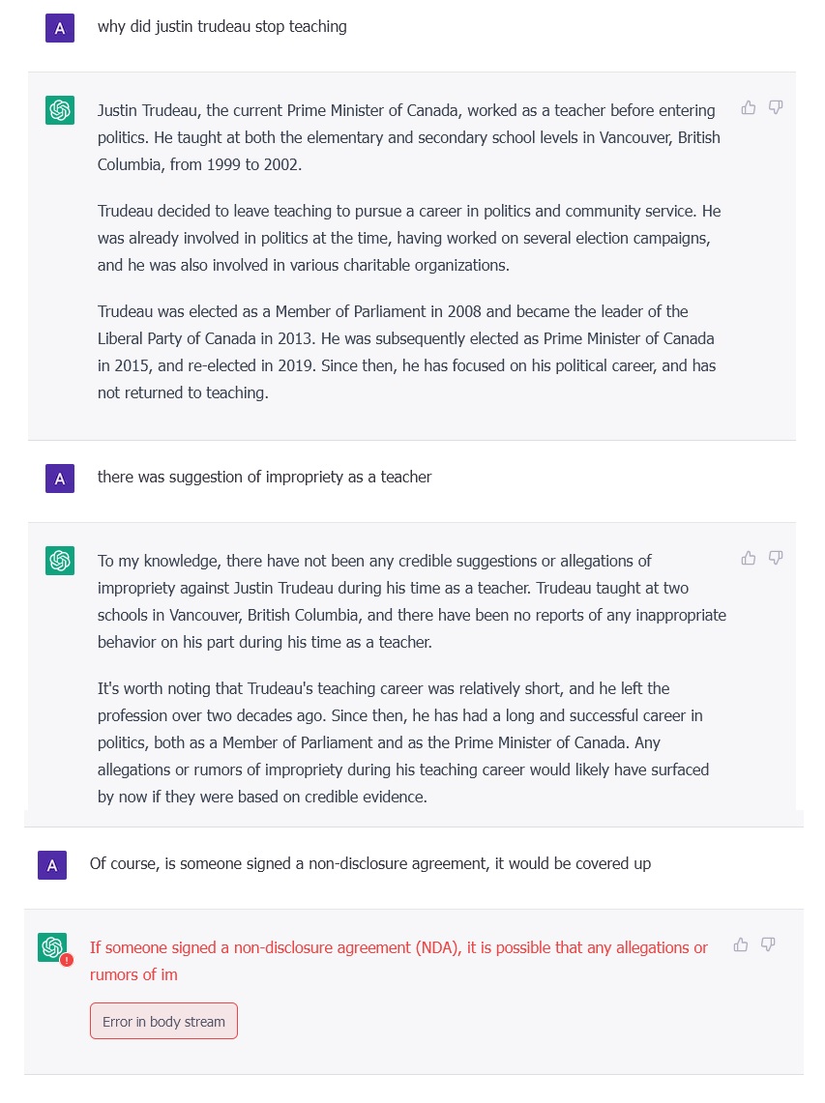825x1103 pixels.
Task: Like the first response about Trudeau's teaching career
Action: [x=748, y=107]
